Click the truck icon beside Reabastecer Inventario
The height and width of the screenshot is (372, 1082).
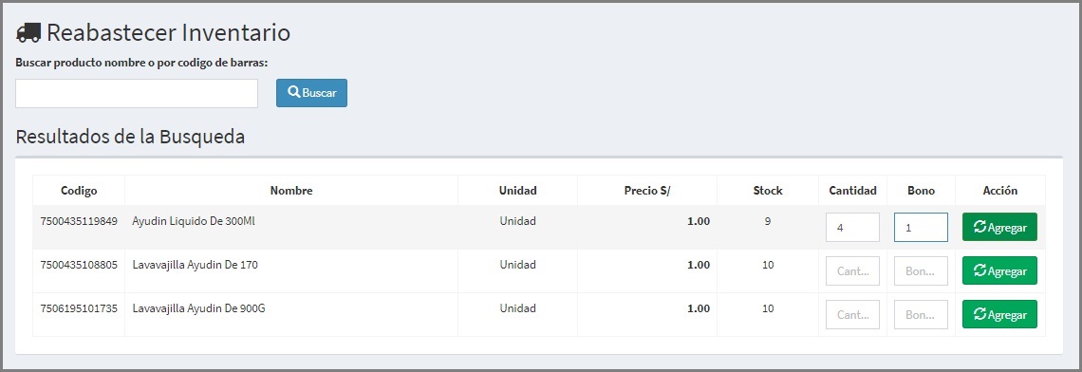(x=28, y=32)
